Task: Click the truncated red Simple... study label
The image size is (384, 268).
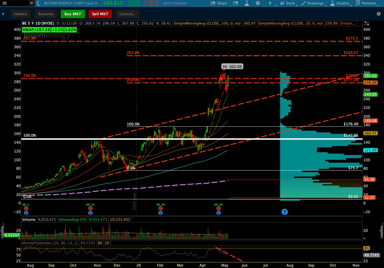Action: point(348,23)
